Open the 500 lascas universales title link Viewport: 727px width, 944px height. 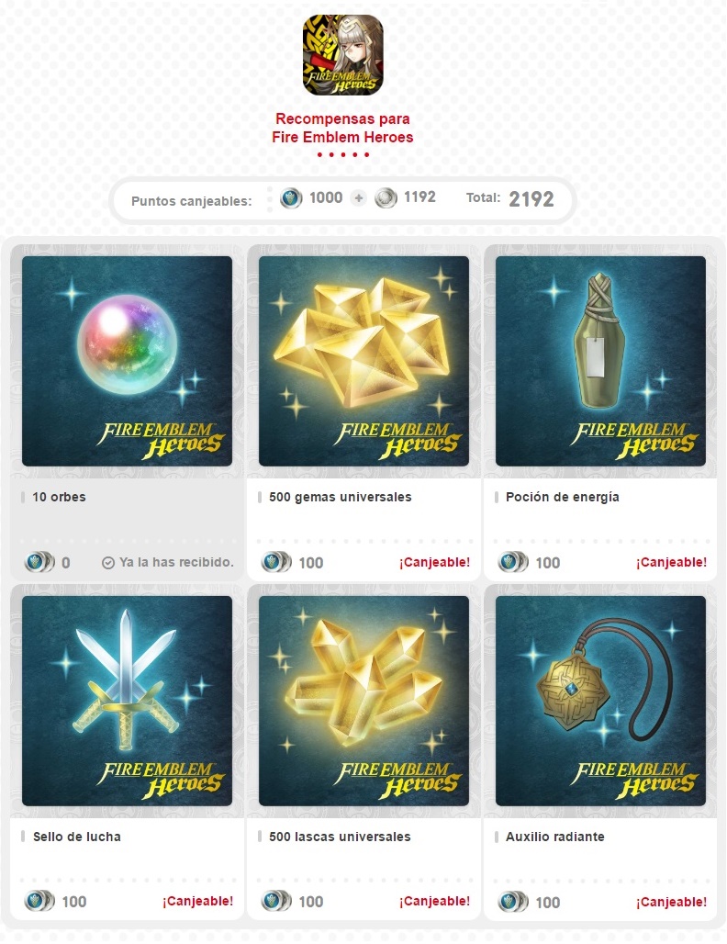point(340,837)
